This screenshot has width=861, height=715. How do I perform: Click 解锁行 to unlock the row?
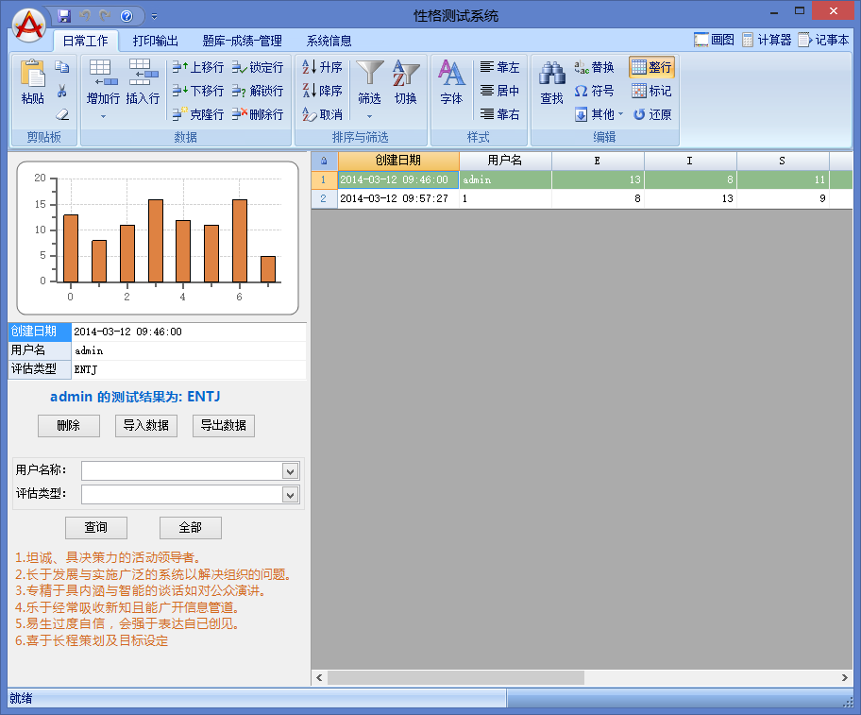(258, 91)
